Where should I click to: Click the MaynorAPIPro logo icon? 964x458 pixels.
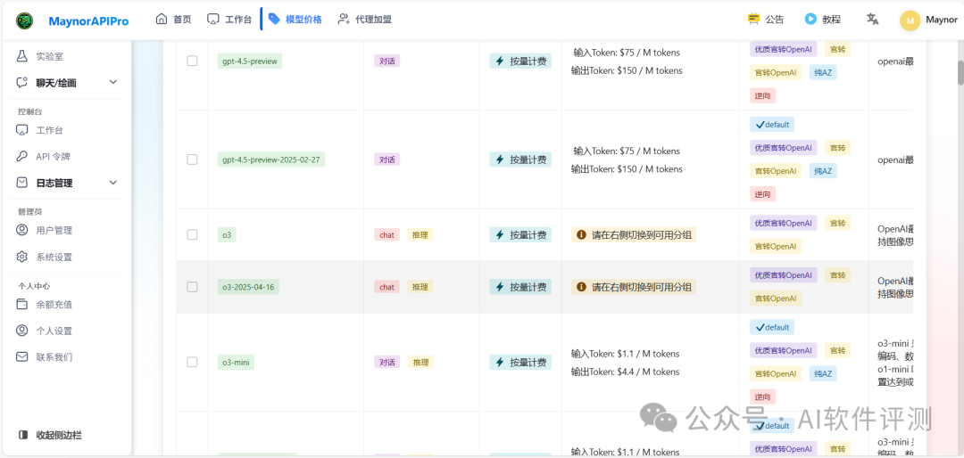25,20
